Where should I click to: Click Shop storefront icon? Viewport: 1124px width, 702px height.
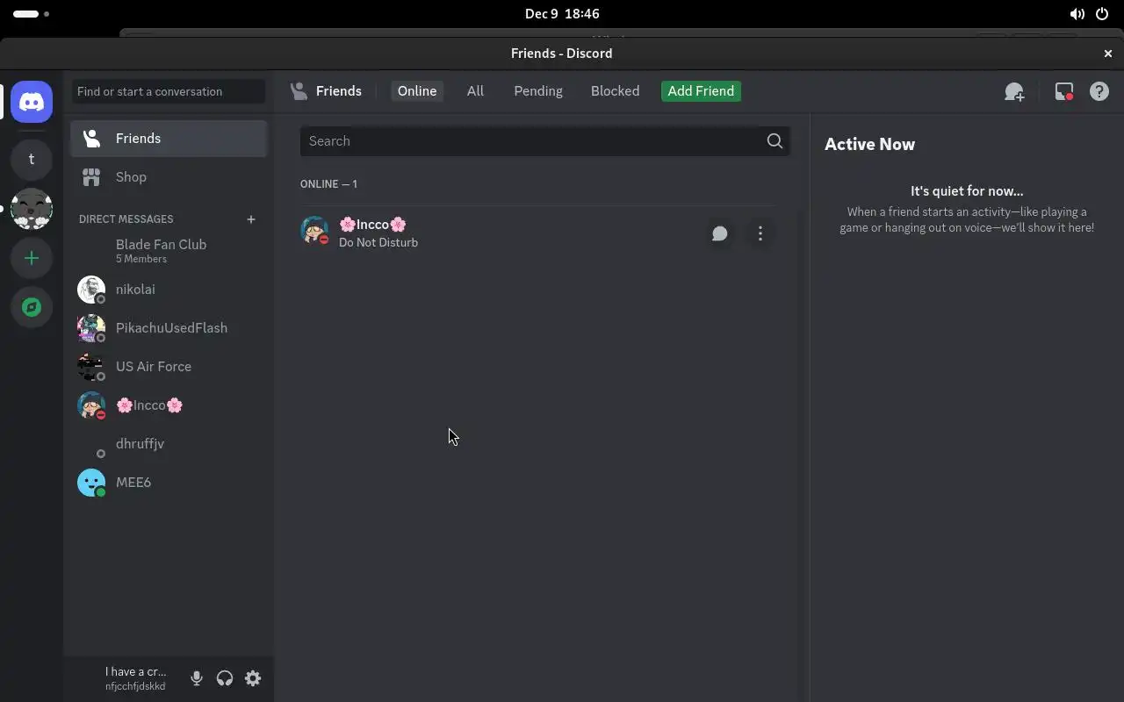91,177
